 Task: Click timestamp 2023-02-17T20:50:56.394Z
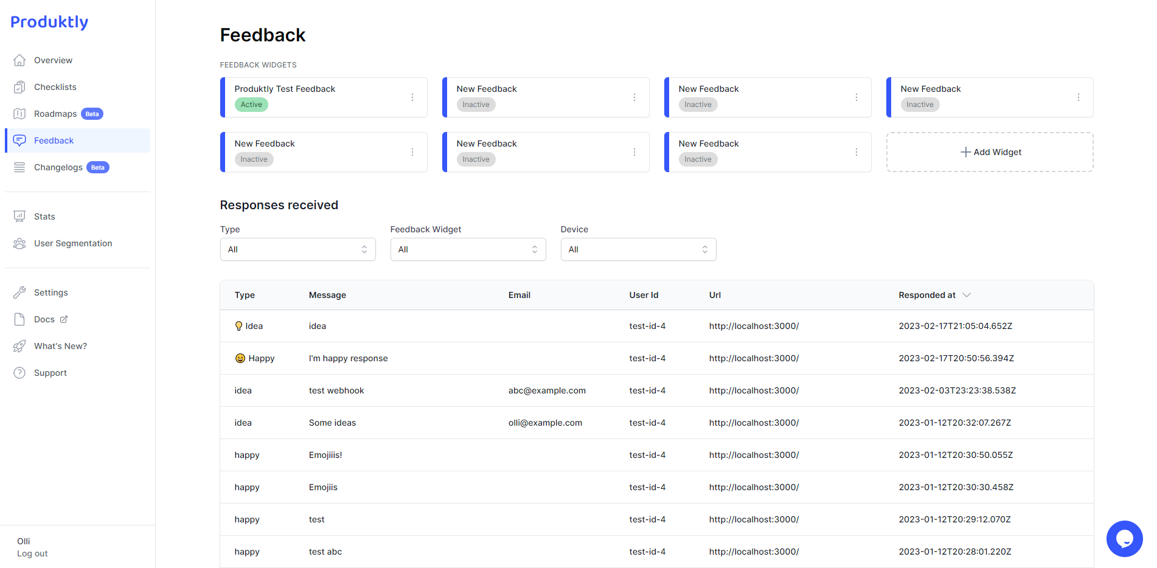(x=956, y=358)
